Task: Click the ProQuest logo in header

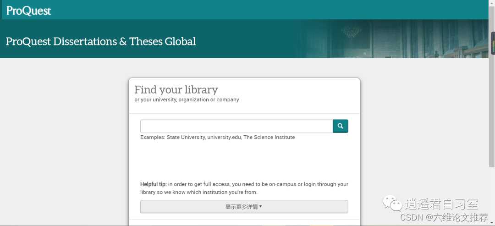Action: 28,11
